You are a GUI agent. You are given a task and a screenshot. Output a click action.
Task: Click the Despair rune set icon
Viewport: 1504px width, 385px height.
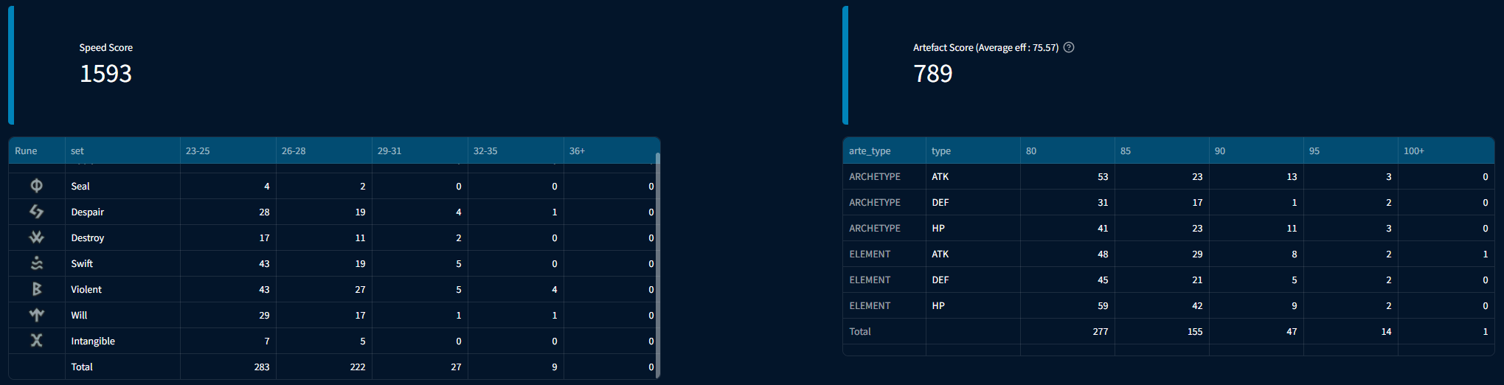pos(36,212)
